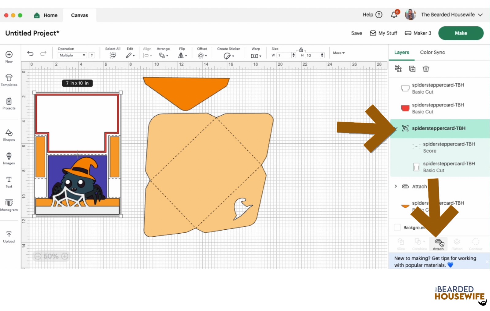Click the Upload icon

click(x=9, y=237)
